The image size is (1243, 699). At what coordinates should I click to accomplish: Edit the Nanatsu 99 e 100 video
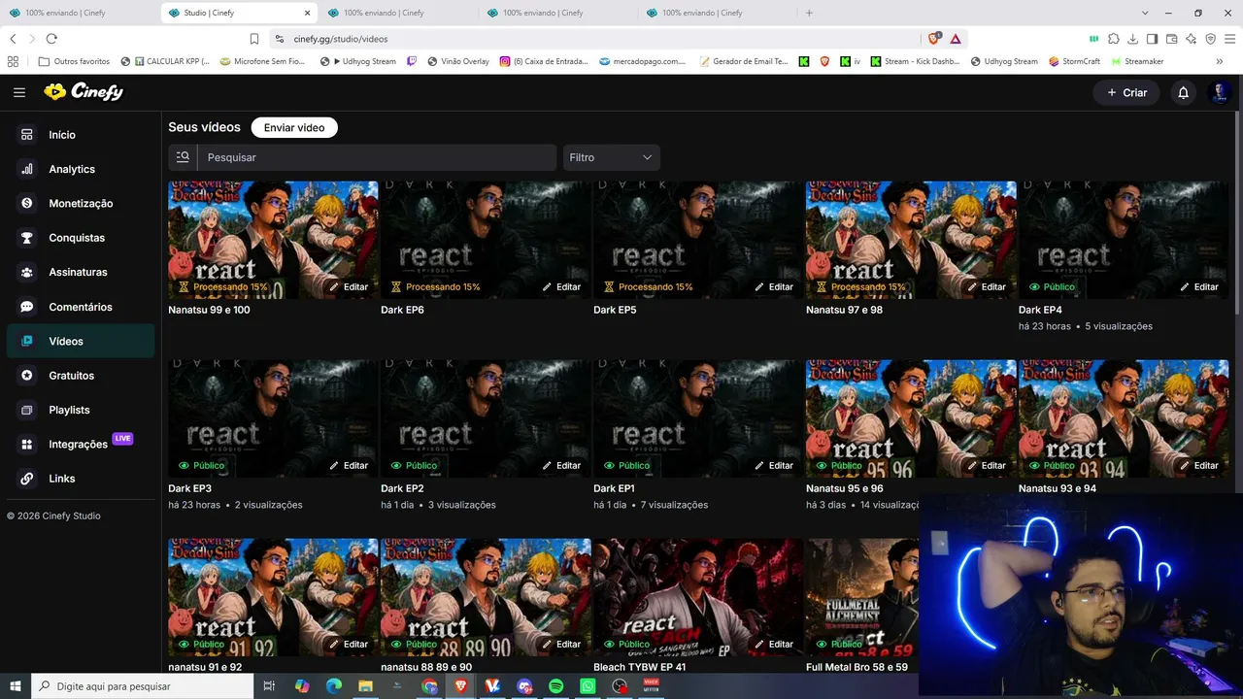point(349,287)
